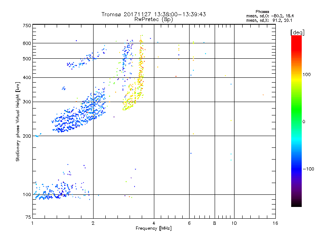The width and height of the screenshot is (324, 243).
Task: Click the lone orange data point beyond 10 MHz
Action: 263,95
